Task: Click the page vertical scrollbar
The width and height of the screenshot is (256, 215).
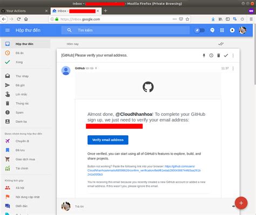Action: 255,54
